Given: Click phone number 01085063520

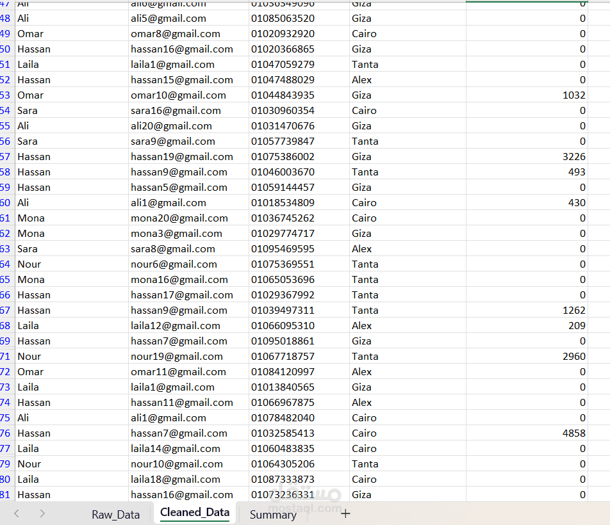Looking at the screenshot, I should [299, 19].
